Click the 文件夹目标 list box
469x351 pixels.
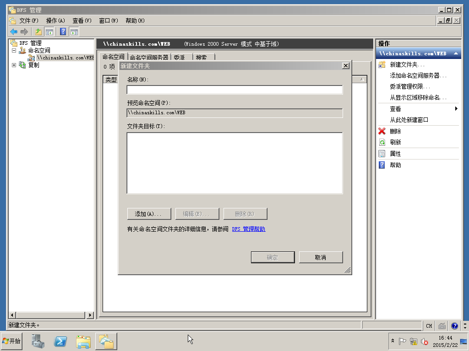pos(234,163)
